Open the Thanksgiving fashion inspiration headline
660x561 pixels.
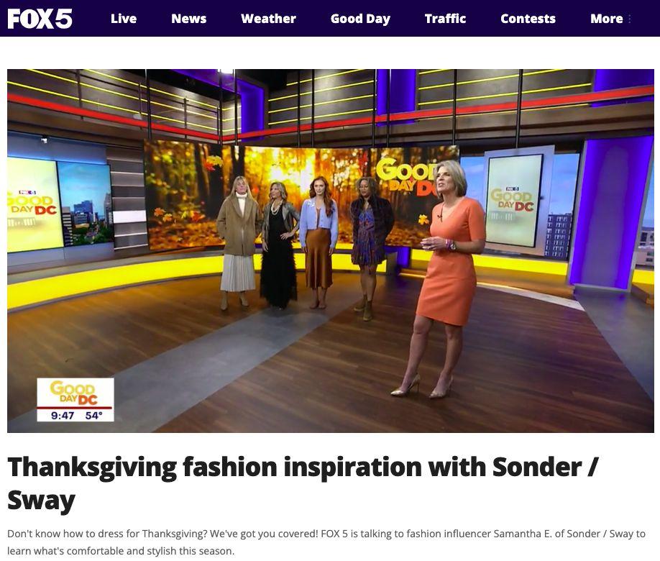pos(302,483)
